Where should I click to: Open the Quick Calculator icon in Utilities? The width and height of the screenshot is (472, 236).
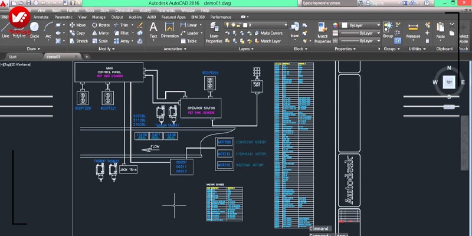(x=427, y=41)
